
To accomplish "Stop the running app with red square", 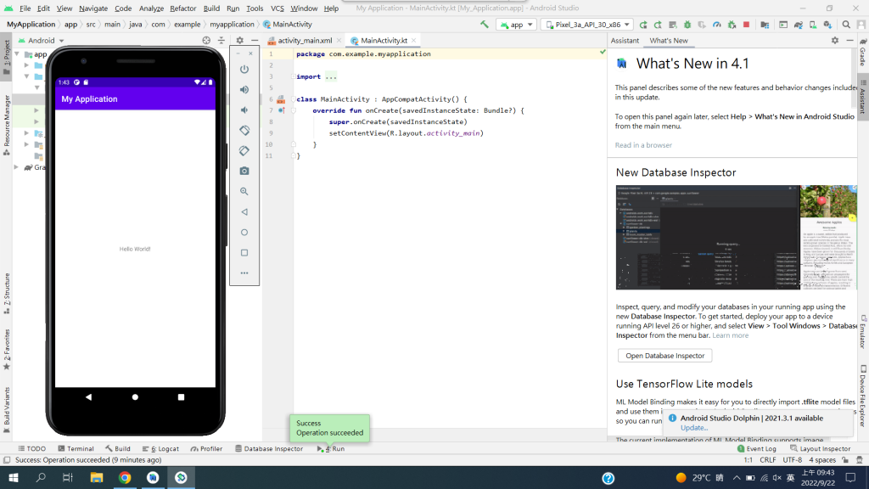I will [x=746, y=25].
